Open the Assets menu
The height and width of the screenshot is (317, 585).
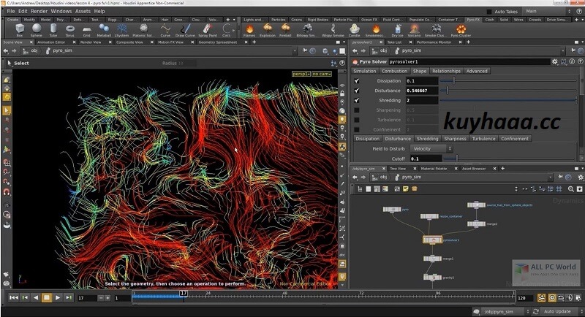(83, 11)
